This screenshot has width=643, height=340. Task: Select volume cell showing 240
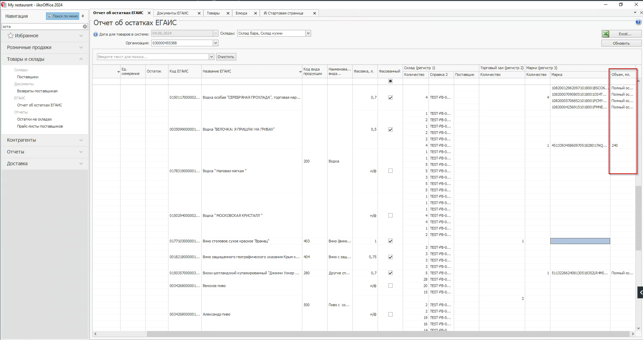click(x=622, y=145)
